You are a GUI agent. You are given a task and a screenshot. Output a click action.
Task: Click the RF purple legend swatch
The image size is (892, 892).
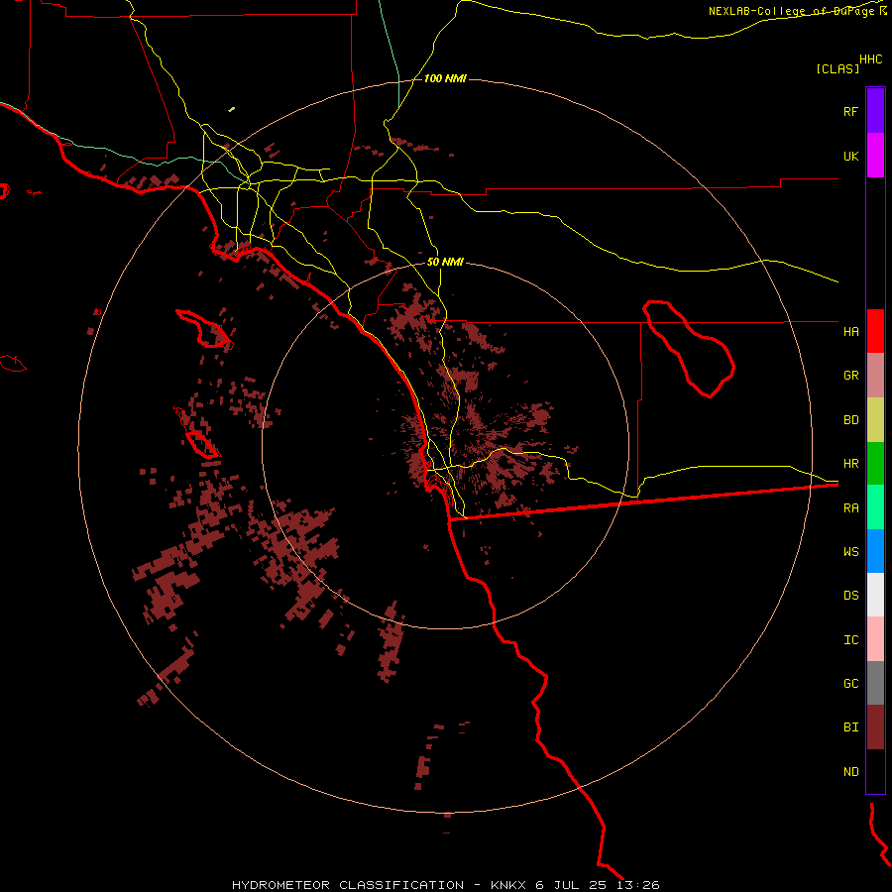875,111
